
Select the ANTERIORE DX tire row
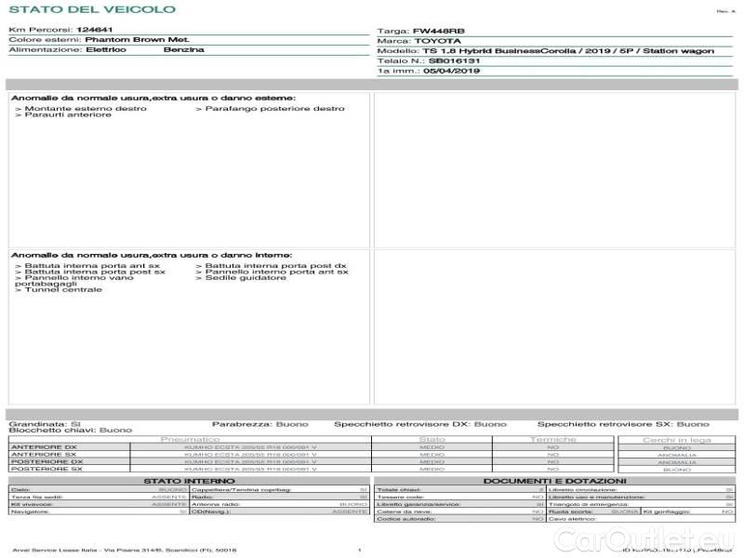[x=46, y=447]
